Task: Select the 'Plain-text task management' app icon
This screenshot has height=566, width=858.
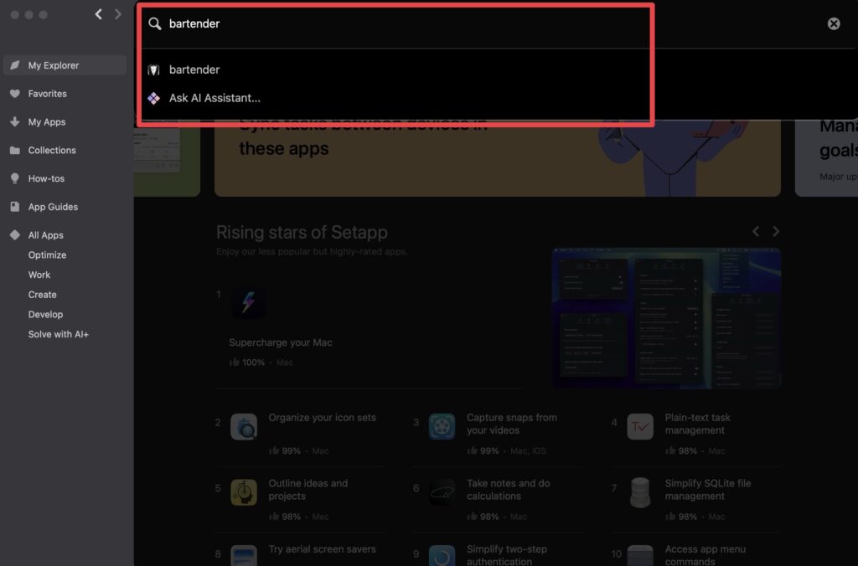Action: pos(640,426)
